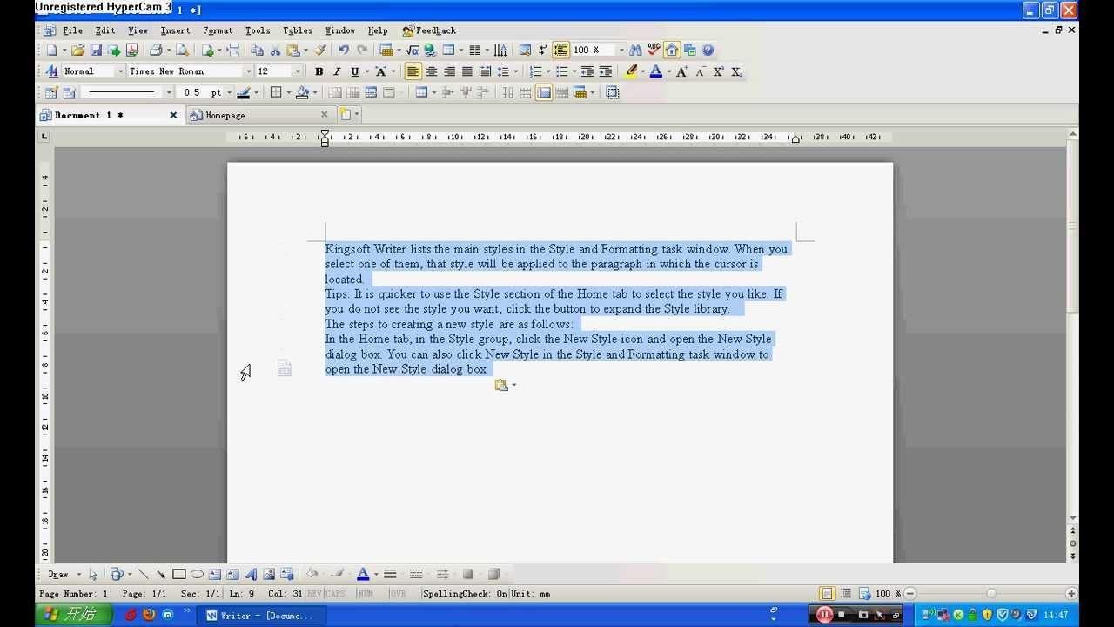Open Print Preview
The image size is (1114, 627).
[182, 51]
